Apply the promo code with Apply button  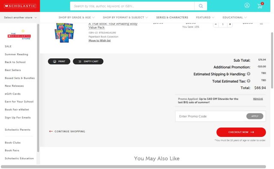(x=255, y=116)
